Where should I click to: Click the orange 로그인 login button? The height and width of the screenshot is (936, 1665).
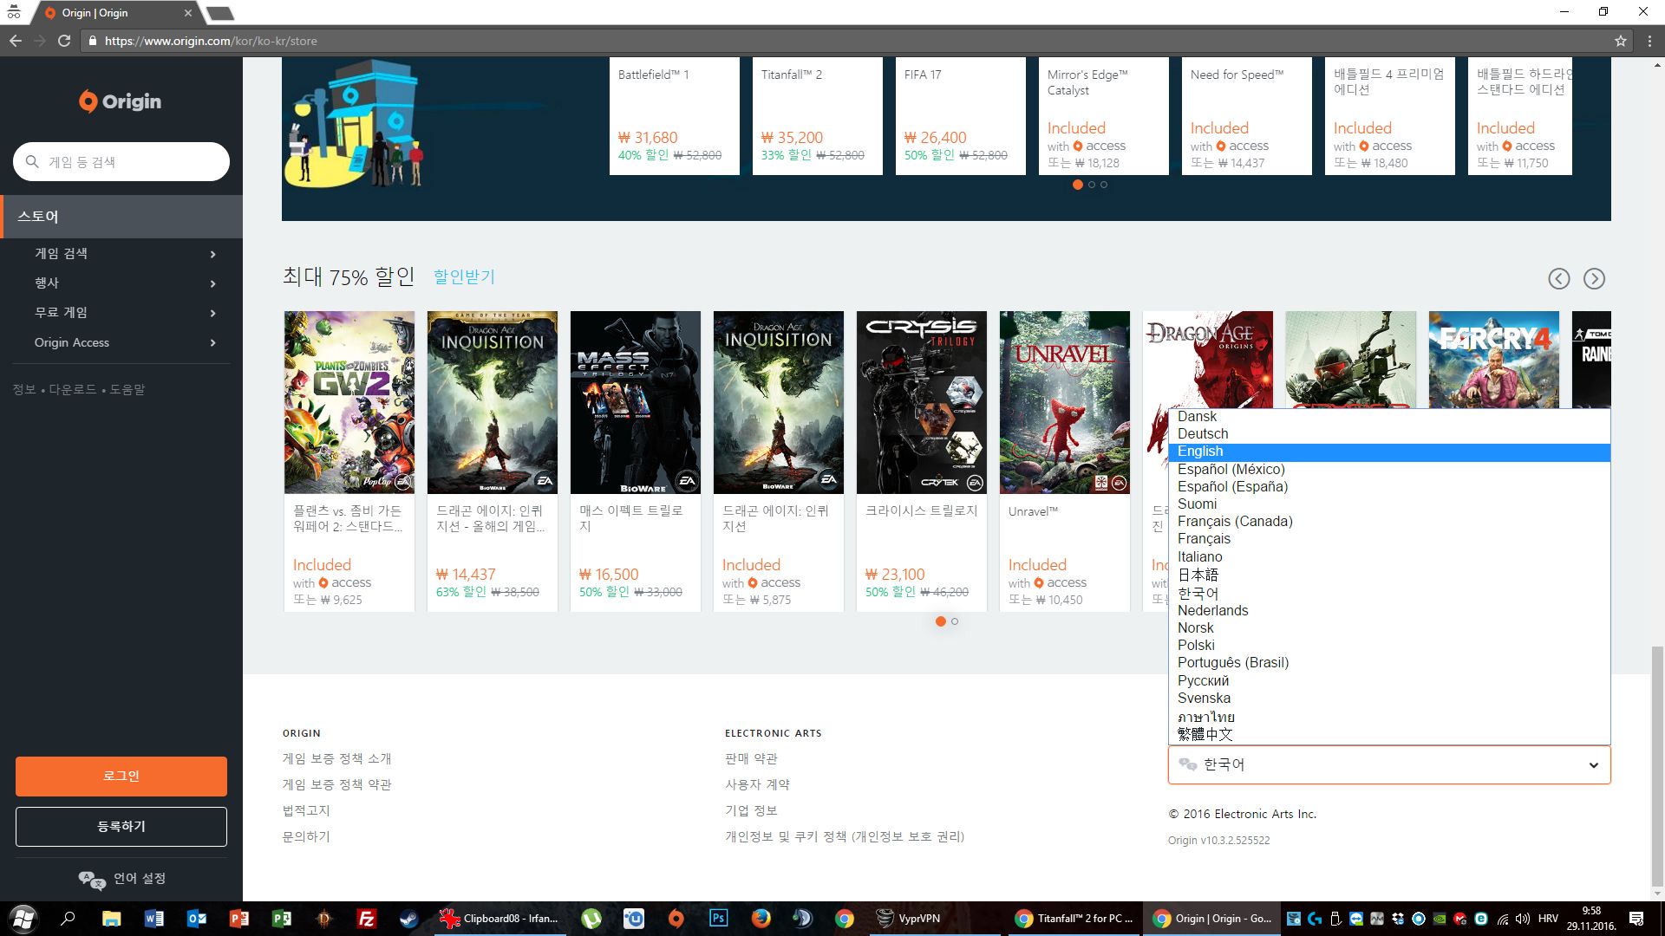point(121,777)
